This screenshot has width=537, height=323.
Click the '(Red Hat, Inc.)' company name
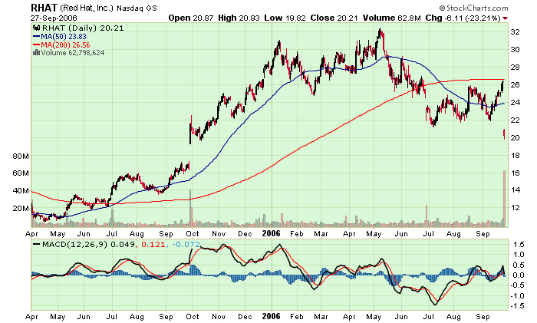click(87, 8)
